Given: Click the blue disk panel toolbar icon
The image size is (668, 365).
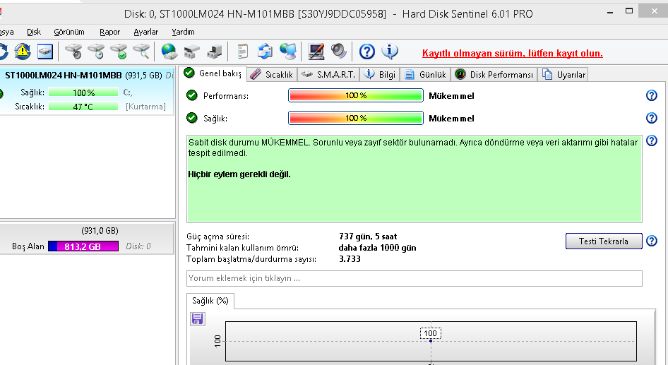Looking at the screenshot, I should pyautogui.click(x=44, y=52).
